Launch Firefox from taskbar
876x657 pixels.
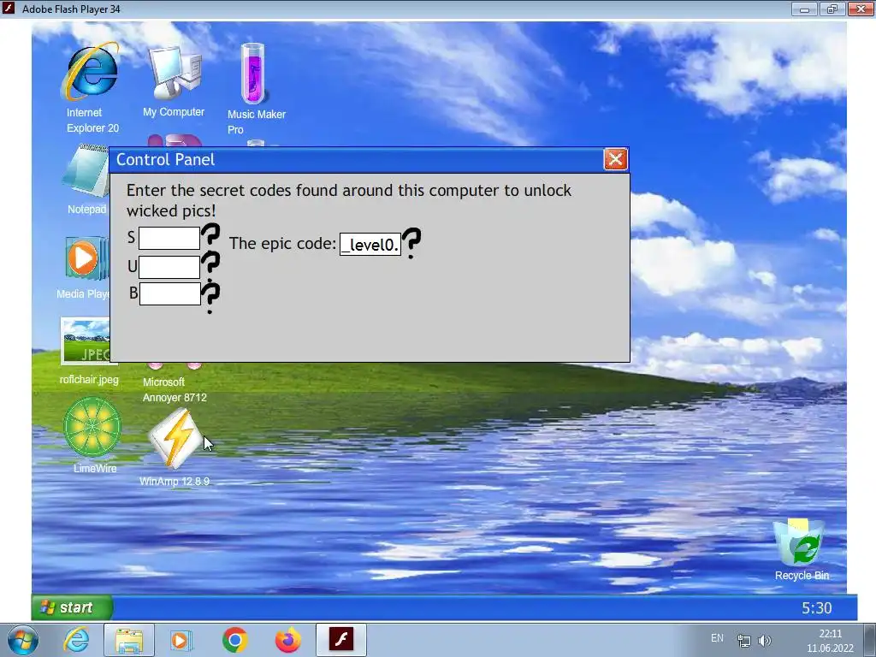click(288, 640)
